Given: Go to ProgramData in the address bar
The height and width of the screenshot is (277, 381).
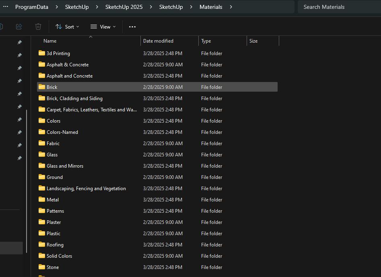Looking at the screenshot, I should tap(32, 7).
